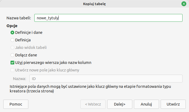The image size is (189, 112).
Task: Pick the Dołącz dane radio button
Action: [12, 55]
